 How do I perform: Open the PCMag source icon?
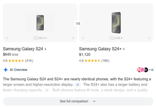[139, 70]
